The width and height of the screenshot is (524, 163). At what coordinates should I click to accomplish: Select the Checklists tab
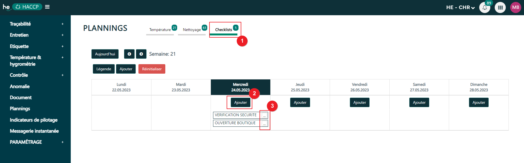coord(224,30)
